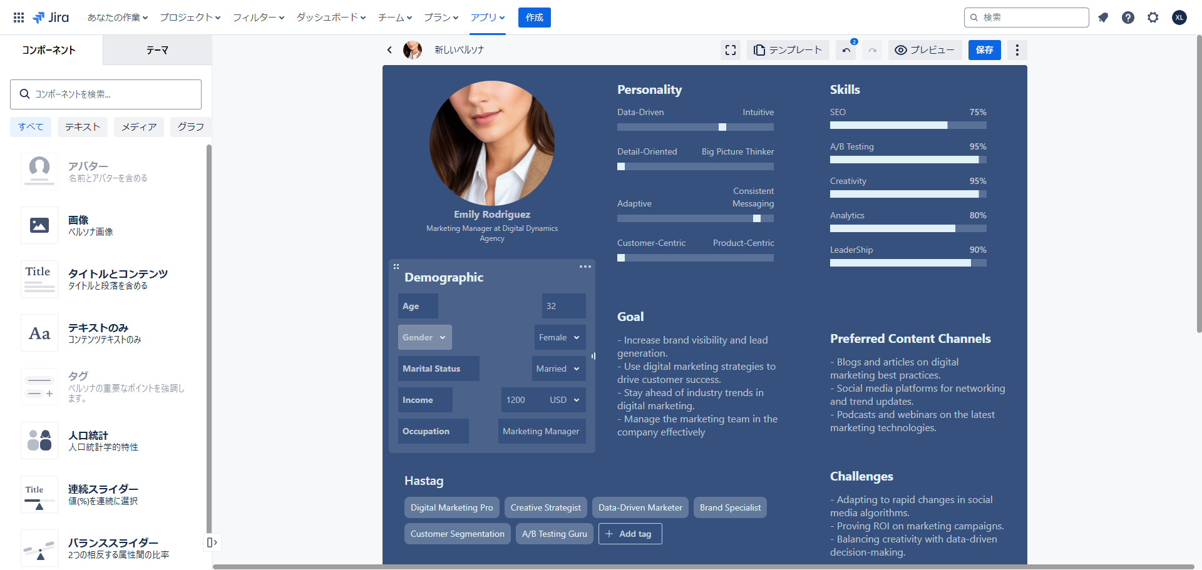Click the Add tag button
The image size is (1202, 570).
pyautogui.click(x=630, y=534)
